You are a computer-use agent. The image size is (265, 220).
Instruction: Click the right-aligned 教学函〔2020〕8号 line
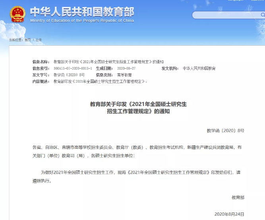point(225,130)
